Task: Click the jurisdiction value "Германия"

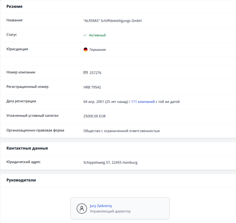Action: [x=97, y=50]
